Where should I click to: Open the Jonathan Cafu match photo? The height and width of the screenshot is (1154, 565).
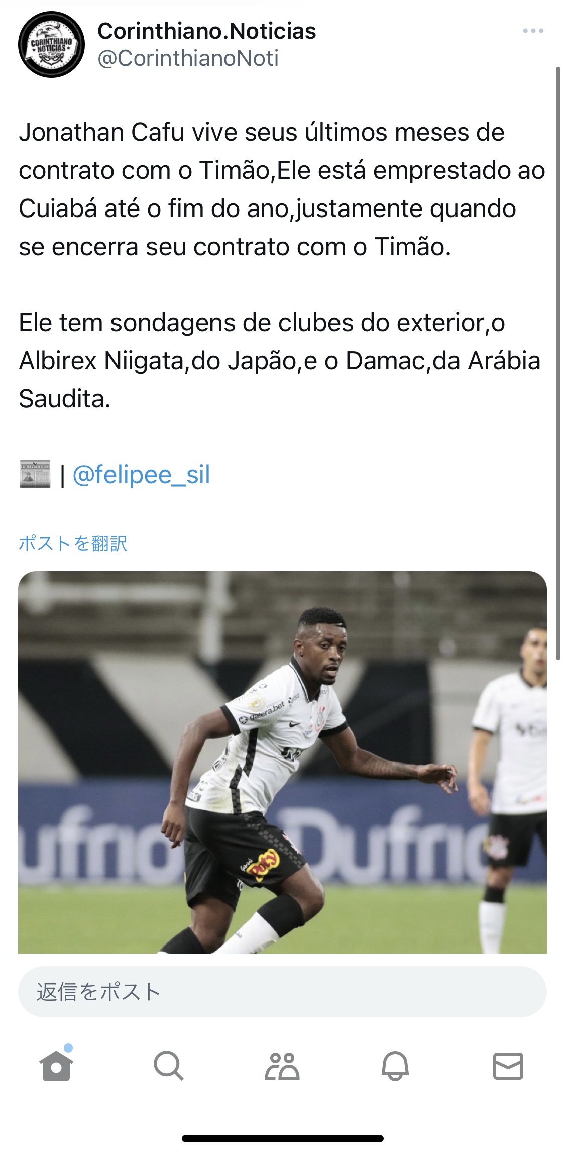coord(282,762)
